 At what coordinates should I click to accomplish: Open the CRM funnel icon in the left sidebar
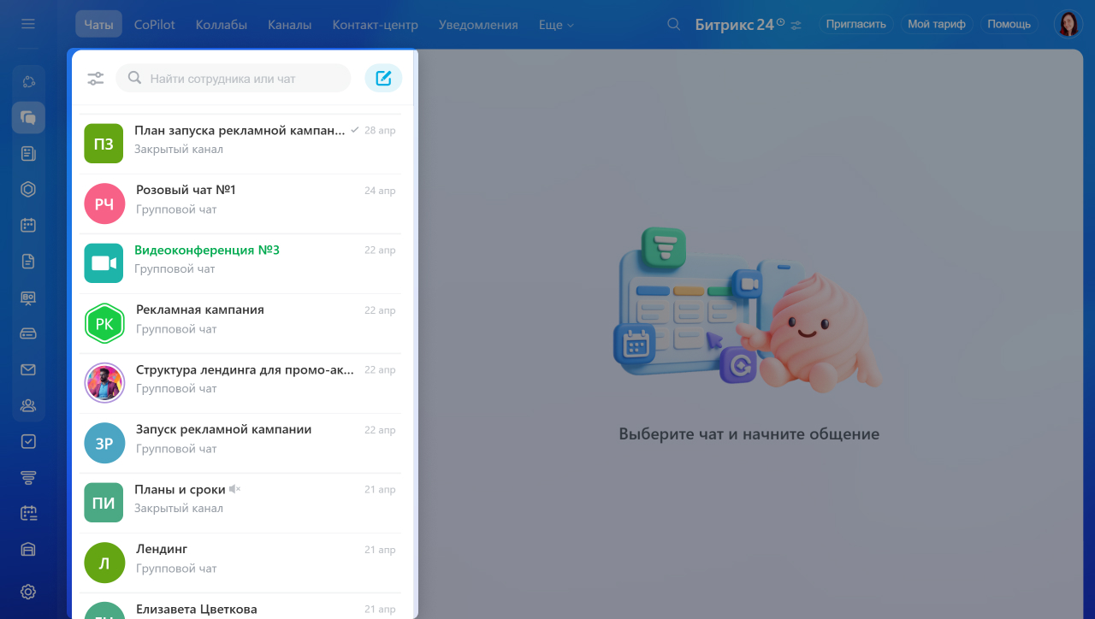pyautogui.click(x=28, y=477)
